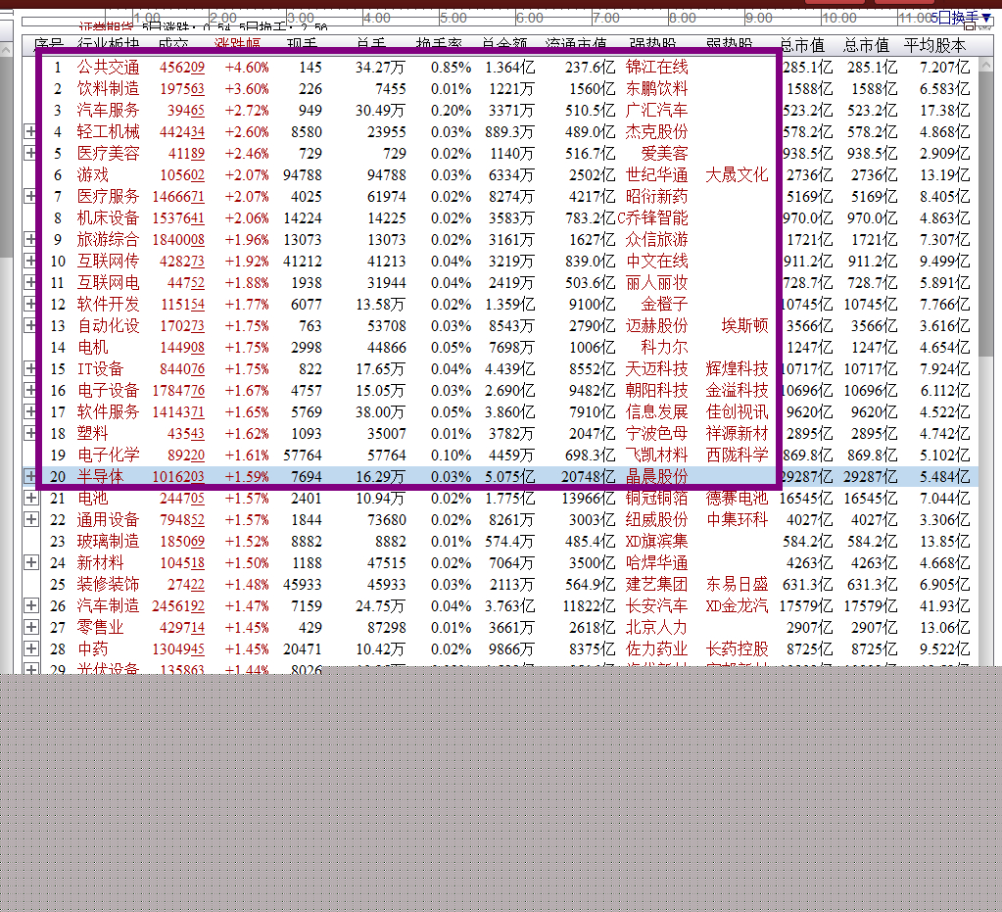This screenshot has height=912, width=1002.
Task: Select the 公共交通 sector row
Action: pyautogui.click(x=108, y=67)
